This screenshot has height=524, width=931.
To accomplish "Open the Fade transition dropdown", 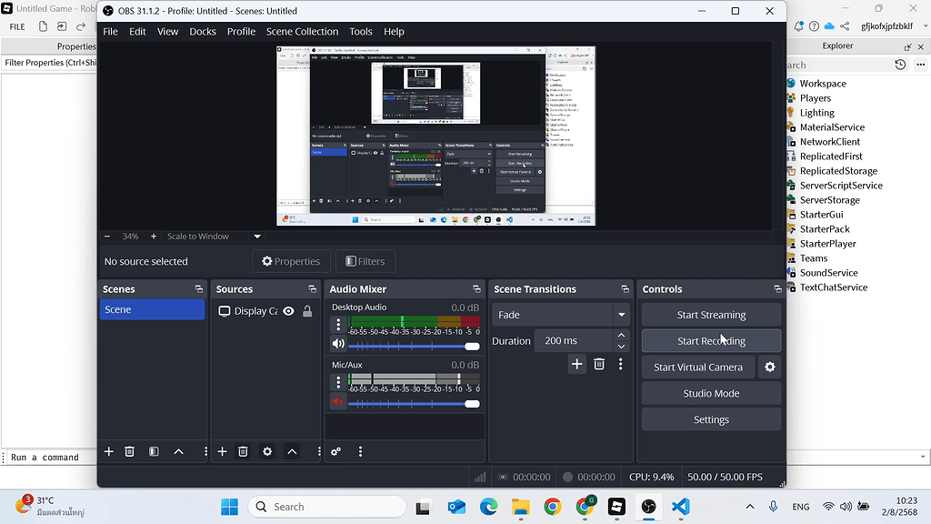I will click(x=622, y=314).
